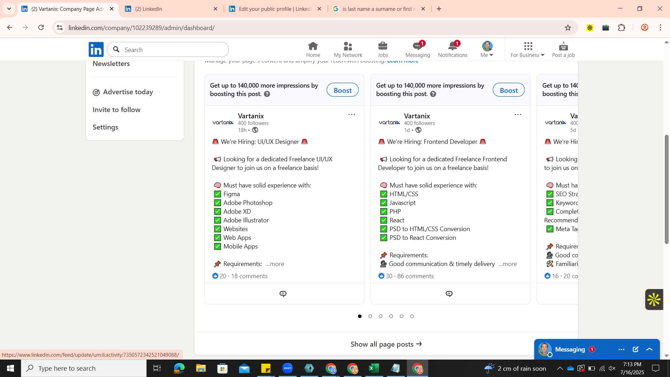Open page Settings in sidebar
670x377 pixels.
click(105, 127)
